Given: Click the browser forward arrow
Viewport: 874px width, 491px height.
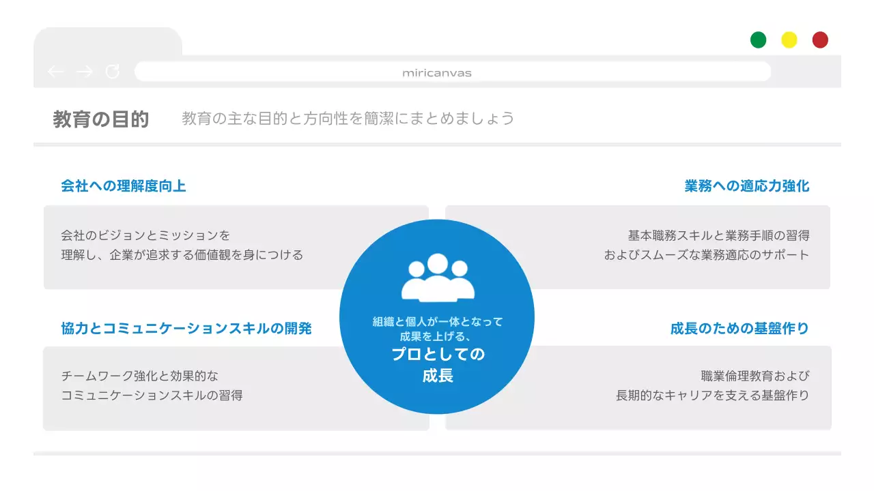Looking at the screenshot, I should (84, 71).
